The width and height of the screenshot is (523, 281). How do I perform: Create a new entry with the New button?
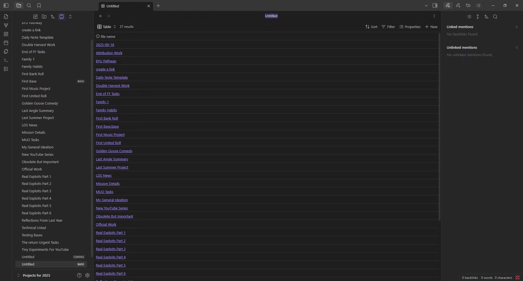(x=431, y=27)
